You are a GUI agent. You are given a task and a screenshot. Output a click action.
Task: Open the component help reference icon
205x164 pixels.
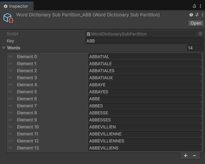coord(191,15)
